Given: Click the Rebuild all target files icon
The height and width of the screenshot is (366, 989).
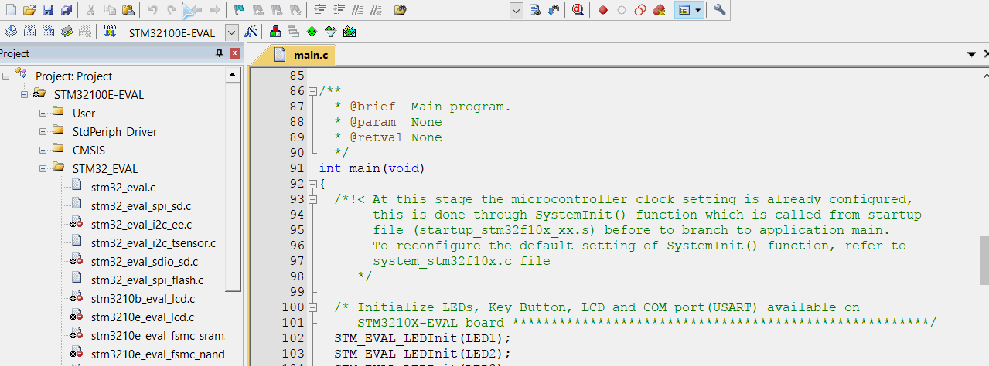Looking at the screenshot, I should click(x=48, y=32).
